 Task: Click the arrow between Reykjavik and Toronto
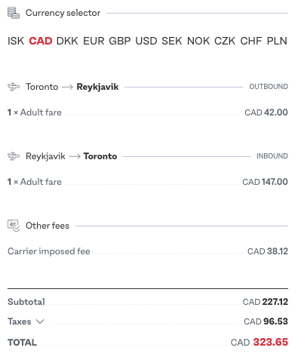75,156
